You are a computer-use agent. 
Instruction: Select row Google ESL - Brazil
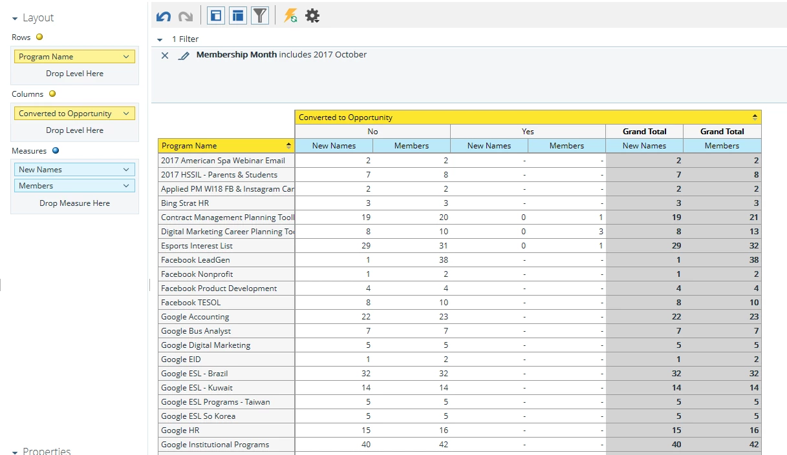[x=226, y=374]
